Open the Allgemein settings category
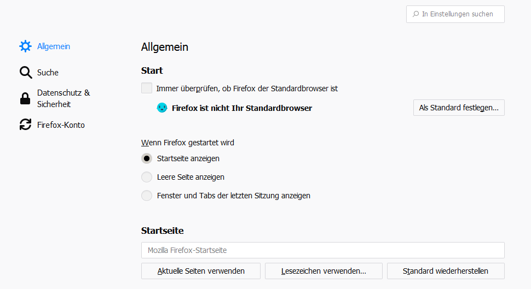The image size is (531, 289). [54, 46]
